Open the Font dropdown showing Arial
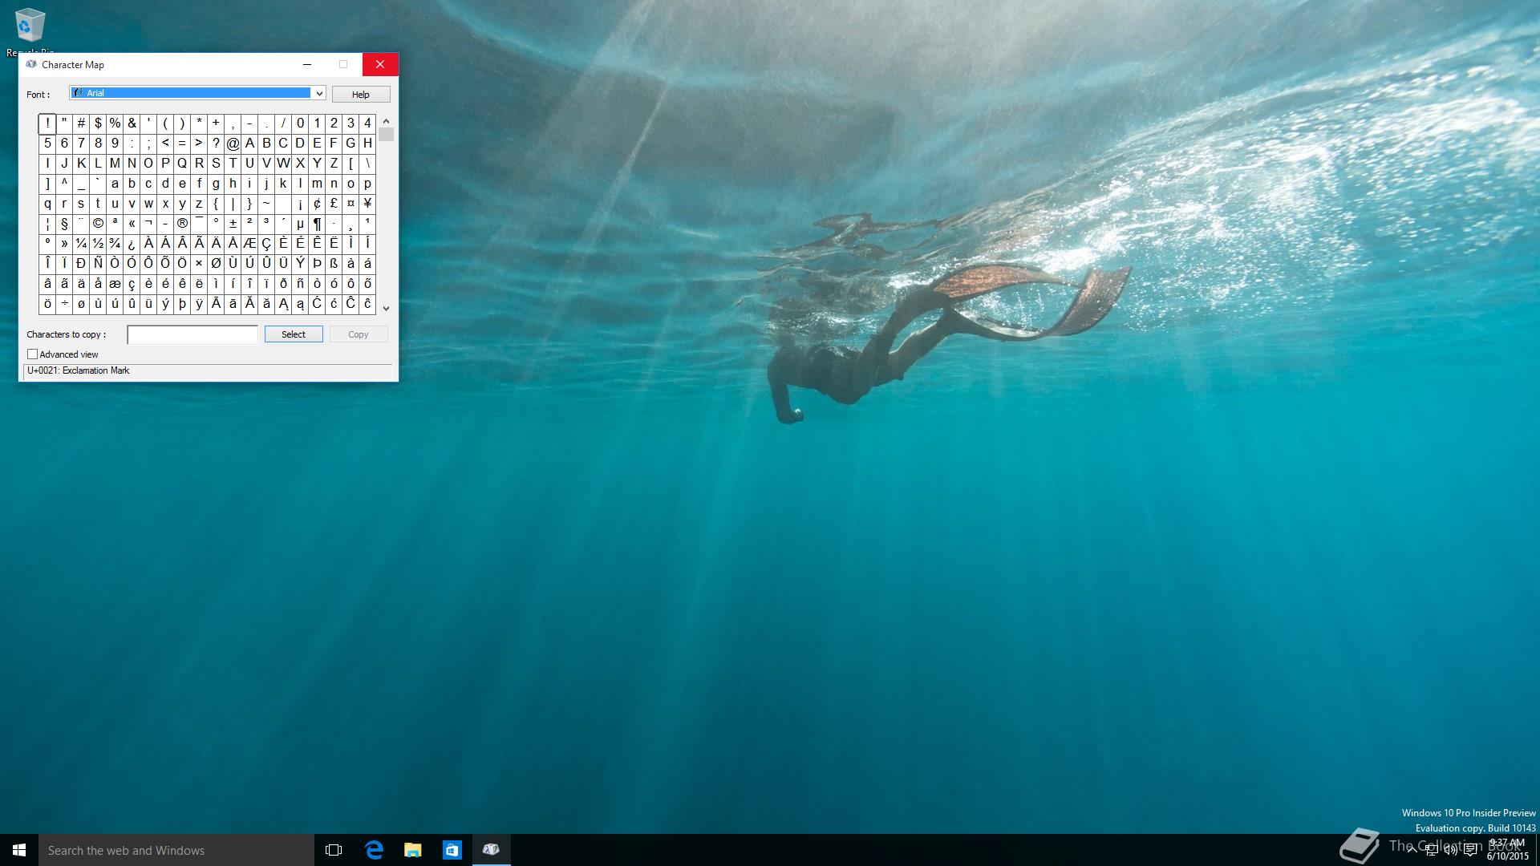 coord(197,93)
